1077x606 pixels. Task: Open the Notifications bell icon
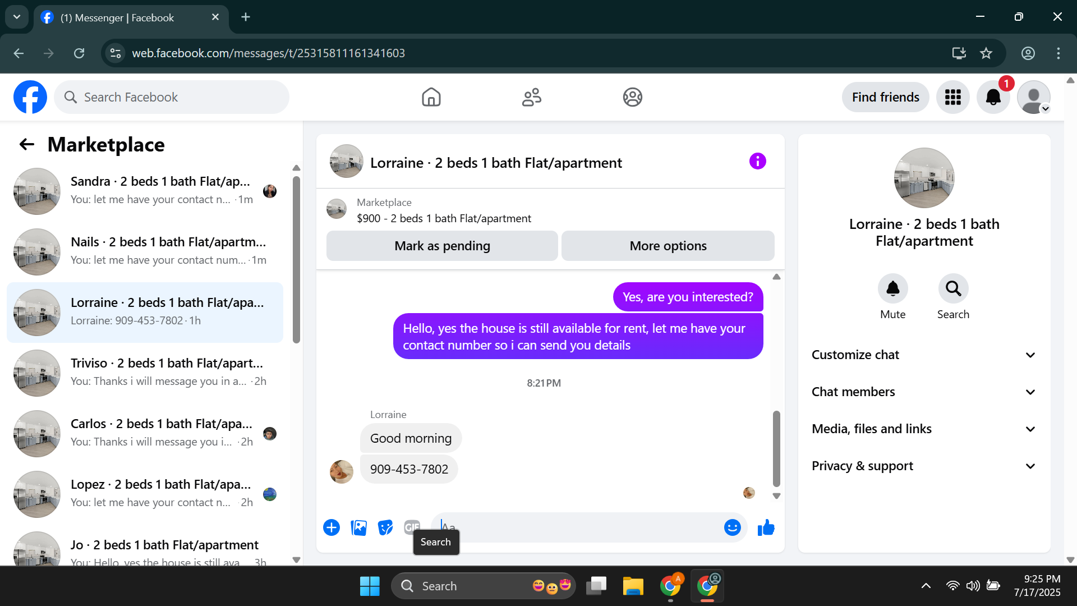(x=993, y=97)
